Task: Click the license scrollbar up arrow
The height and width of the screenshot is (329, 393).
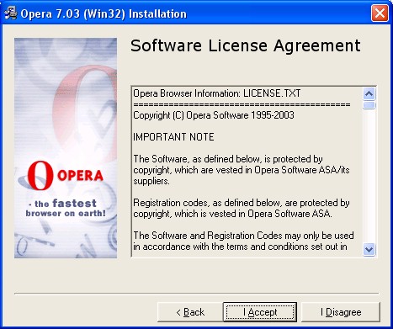Action: click(x=369, y=93)
